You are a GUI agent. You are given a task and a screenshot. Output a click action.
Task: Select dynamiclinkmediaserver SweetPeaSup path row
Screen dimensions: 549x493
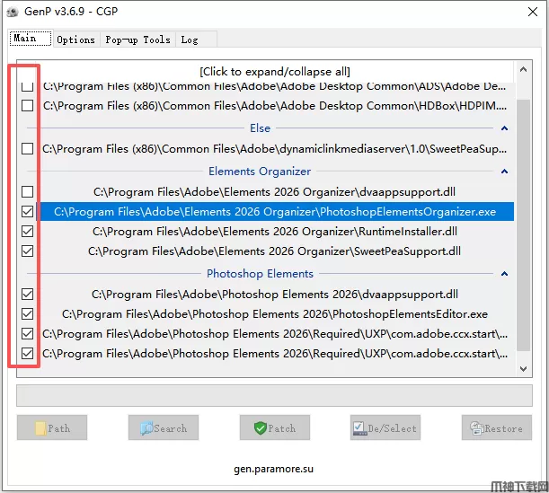(x=275, y=149)
